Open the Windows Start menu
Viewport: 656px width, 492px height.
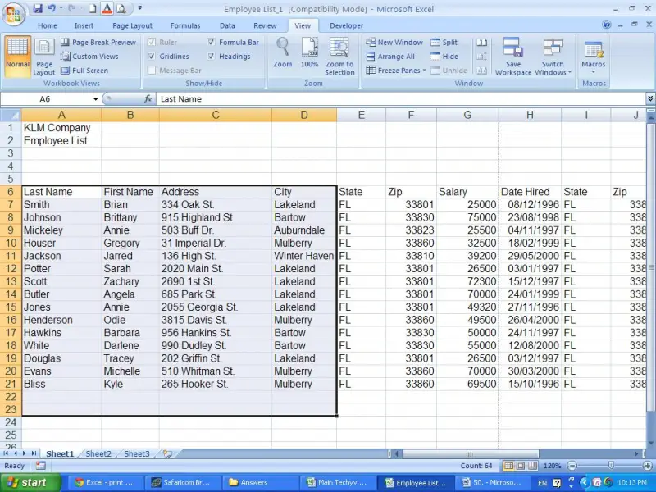click(x=31, y=482)
